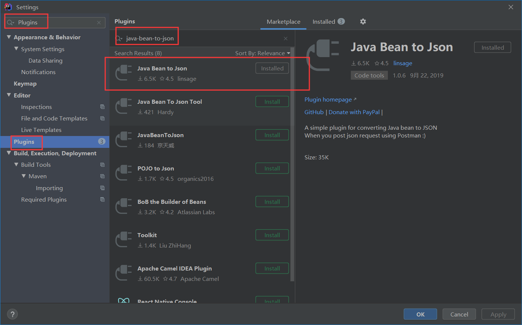The width and height of the screenshot is (522, 325).
Task: Clear the marketplace search using the X icon
Action: (285, 38)
